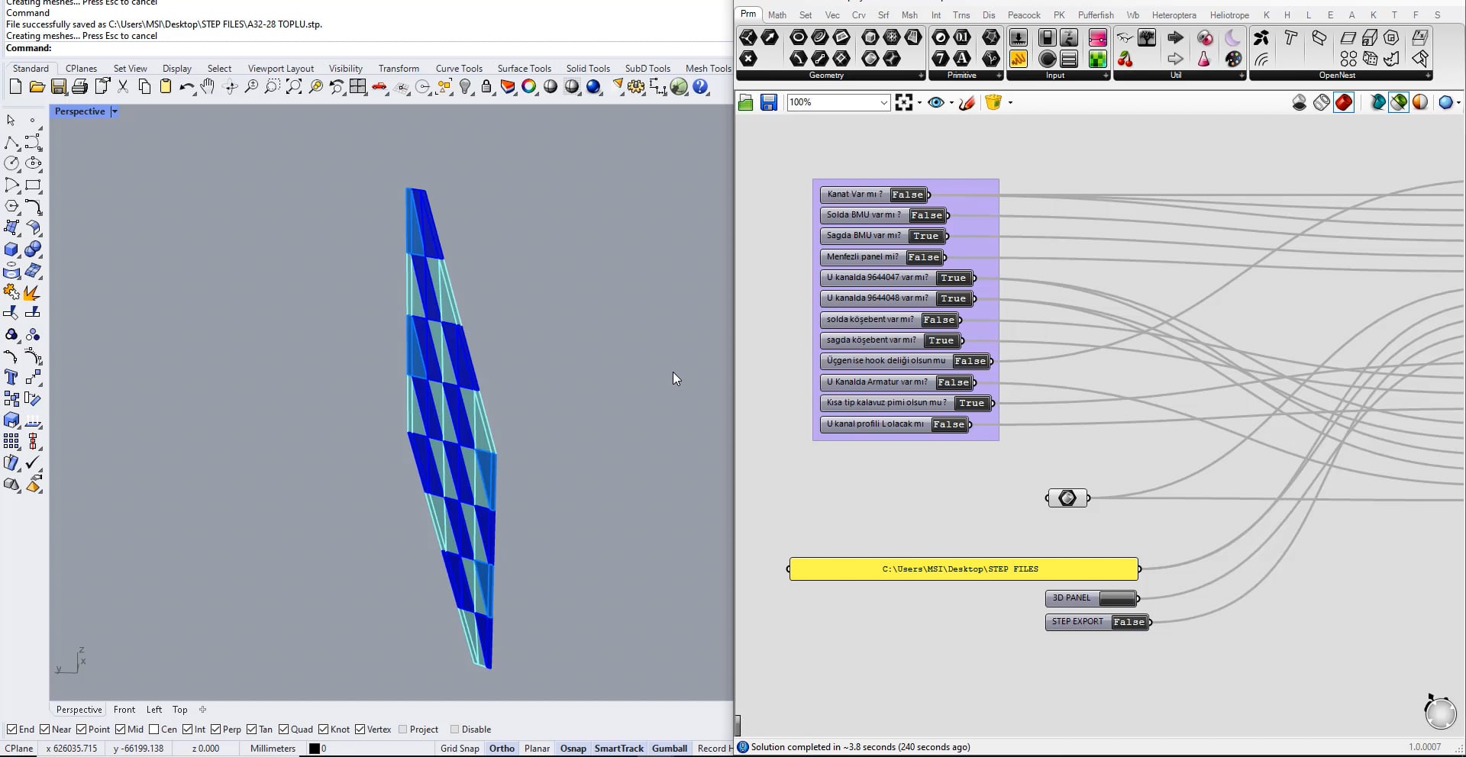Image resolution: width=1466 pixels, height=757 pixels.
Task: Click the Cut scissors icon
Action: [123, 87]
